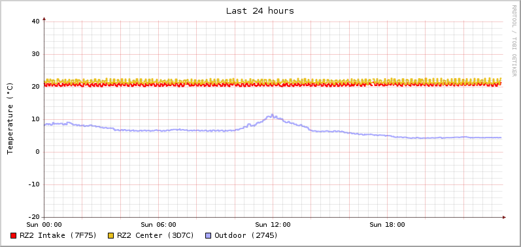This screenshot has height=247, width=521.
Task: Click the -20 value on y-axis
Action: point(33,217)
